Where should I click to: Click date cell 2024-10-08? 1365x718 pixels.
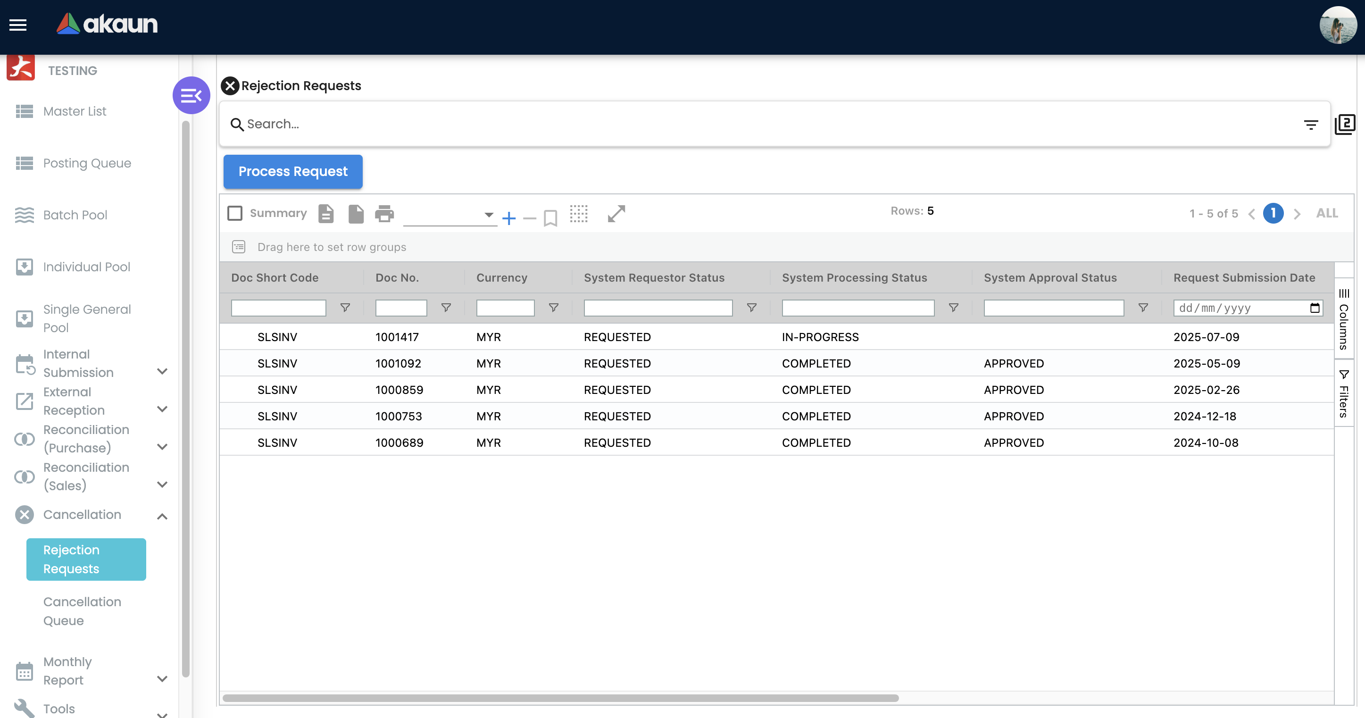coord(1206,443)
